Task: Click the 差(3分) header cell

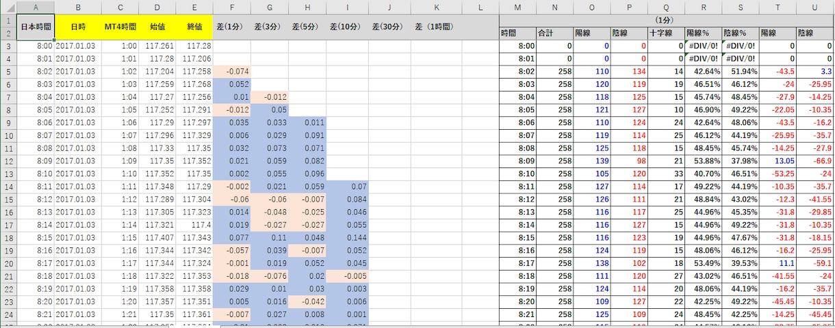Action: coord(270,27)
